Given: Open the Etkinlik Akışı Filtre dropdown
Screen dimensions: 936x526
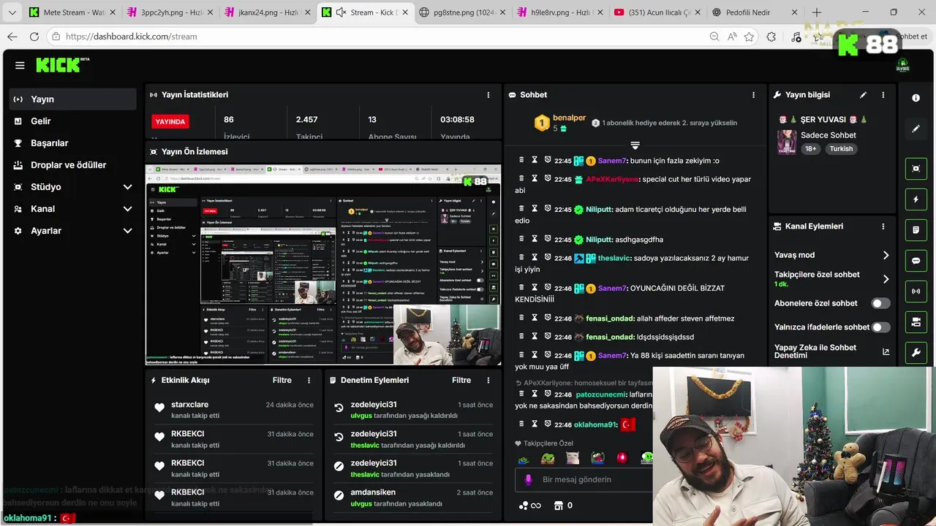Looking at the screenshot, I should 282,381.
